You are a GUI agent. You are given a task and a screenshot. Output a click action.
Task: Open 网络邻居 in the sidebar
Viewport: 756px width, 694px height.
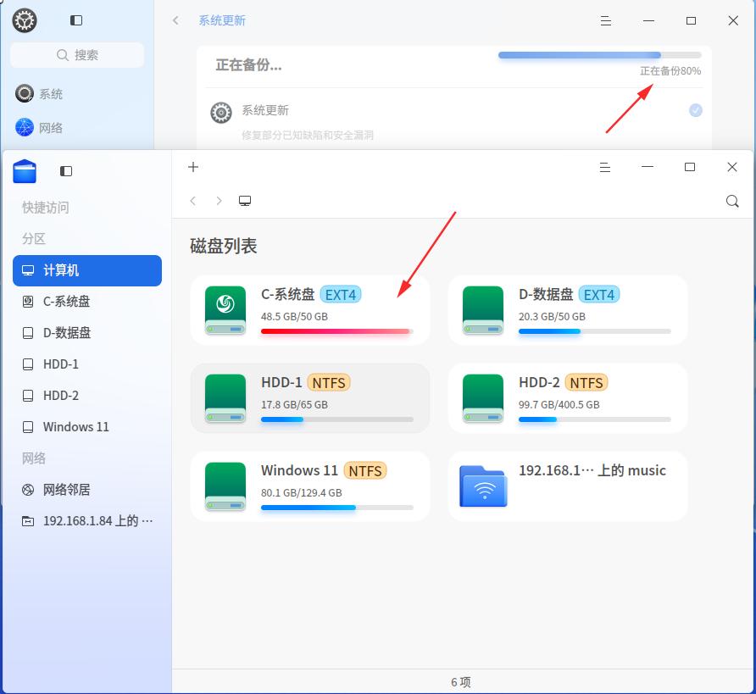[x=87, y=490]
